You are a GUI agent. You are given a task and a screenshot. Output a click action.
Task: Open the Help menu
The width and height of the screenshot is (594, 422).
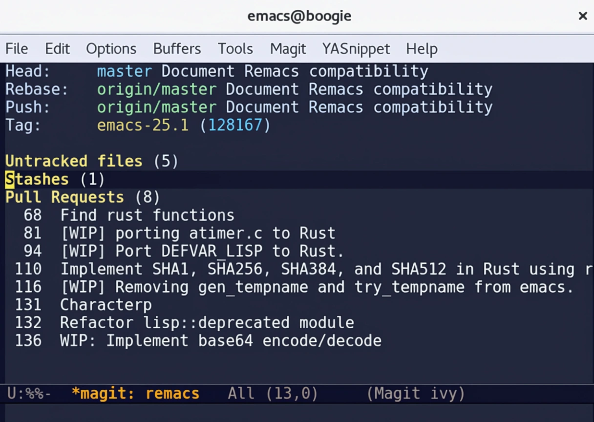pos(422,49)
